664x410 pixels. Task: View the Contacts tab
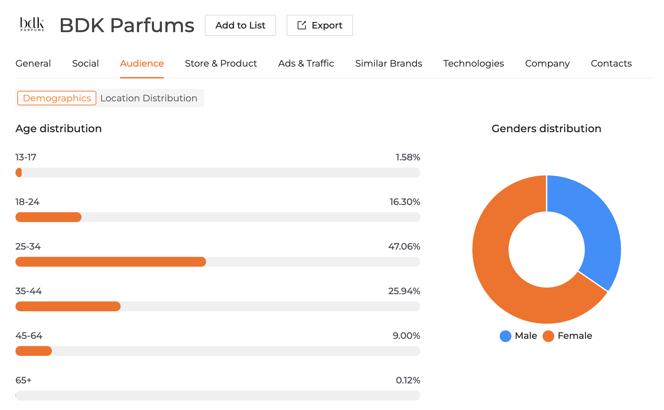611,63
